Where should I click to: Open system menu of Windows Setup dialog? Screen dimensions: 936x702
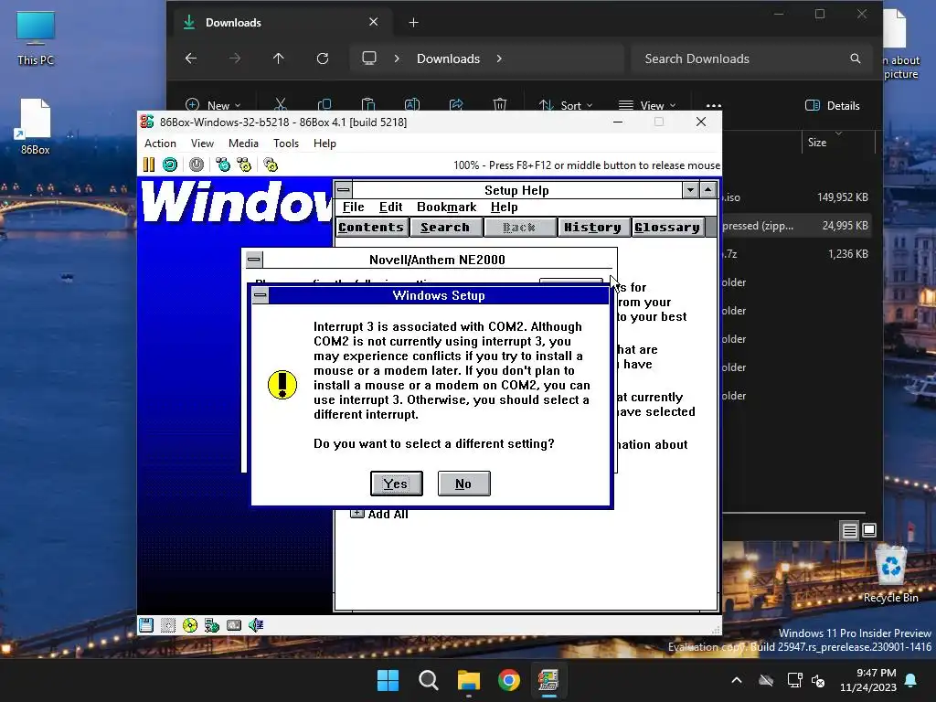(261, 295)
